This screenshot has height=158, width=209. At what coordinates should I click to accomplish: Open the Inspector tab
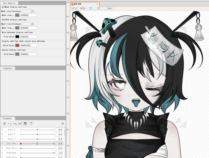(x=7, y=68)
